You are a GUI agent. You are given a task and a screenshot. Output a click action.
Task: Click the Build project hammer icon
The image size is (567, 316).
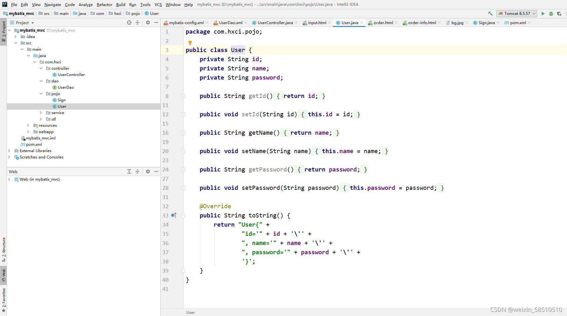click(x=490, y=14)
